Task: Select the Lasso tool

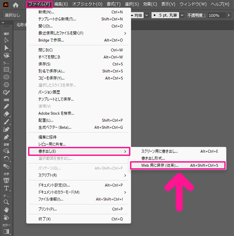Action: pyautogui.click(x=6, y=55)
